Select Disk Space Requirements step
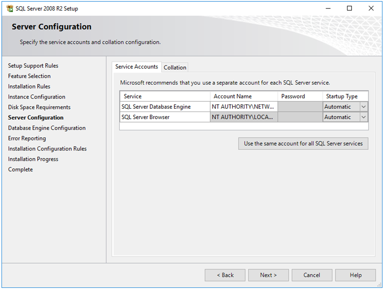This screenshot has width=384, height=289. click(39, 107)
